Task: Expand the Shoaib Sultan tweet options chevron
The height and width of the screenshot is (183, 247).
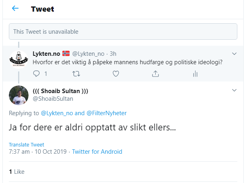Action: point(235,90)
